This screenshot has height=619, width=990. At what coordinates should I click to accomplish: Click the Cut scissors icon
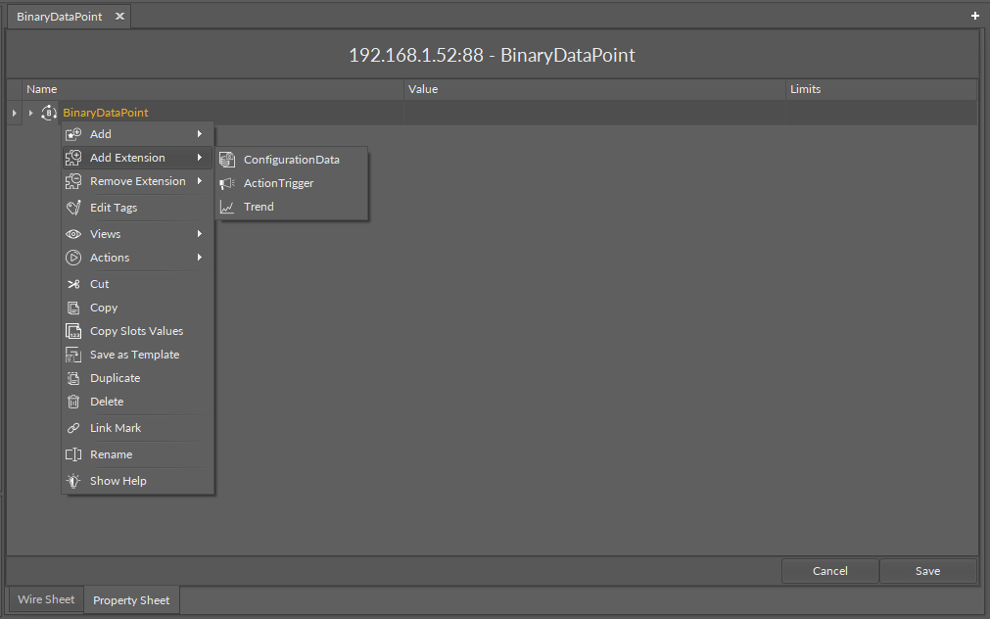(x=73, y=284)
